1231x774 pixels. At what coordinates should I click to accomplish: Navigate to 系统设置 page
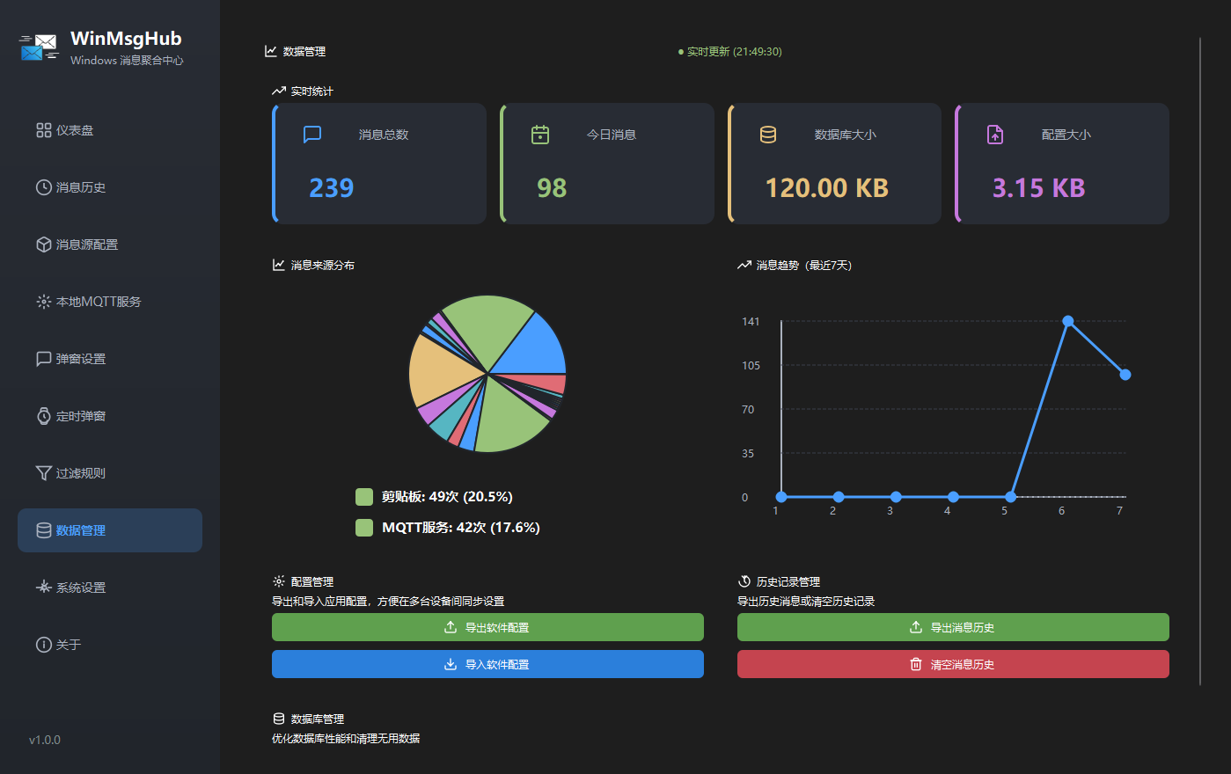pos(80,588)
